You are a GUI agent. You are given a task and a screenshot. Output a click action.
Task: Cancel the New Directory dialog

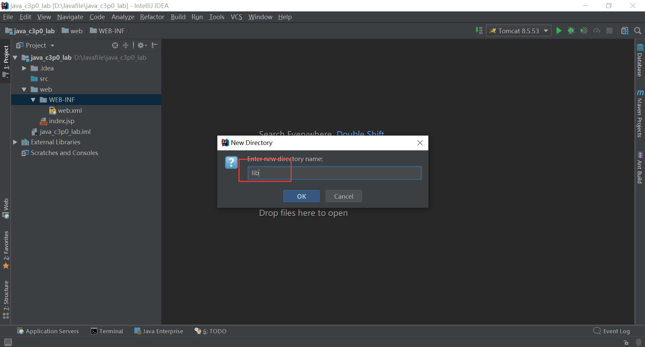pos(343,196)
